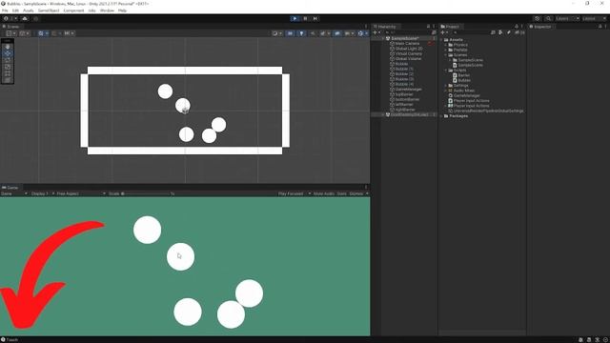Click the global search magnifier icon
The height and width of the screenshot is (343, 610).
tap(548, 19)
